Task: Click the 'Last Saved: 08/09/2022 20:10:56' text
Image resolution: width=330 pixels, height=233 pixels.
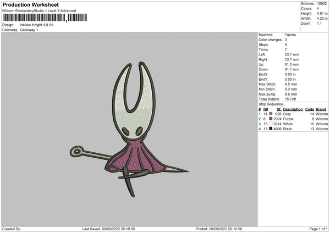Action: point(108,229)
